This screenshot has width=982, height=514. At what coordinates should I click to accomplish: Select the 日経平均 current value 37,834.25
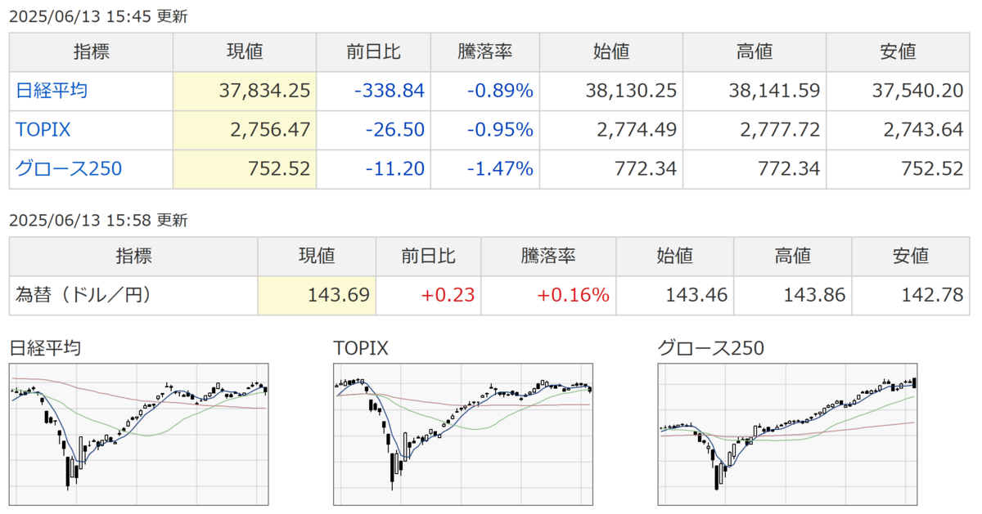(x=264, y=91)
